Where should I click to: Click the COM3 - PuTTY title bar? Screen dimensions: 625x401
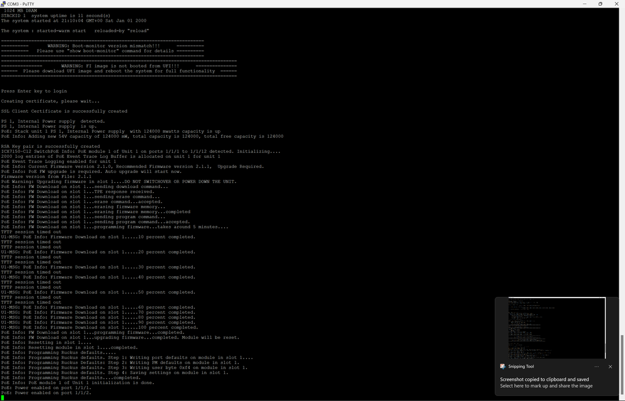click(x=251, y=4)
